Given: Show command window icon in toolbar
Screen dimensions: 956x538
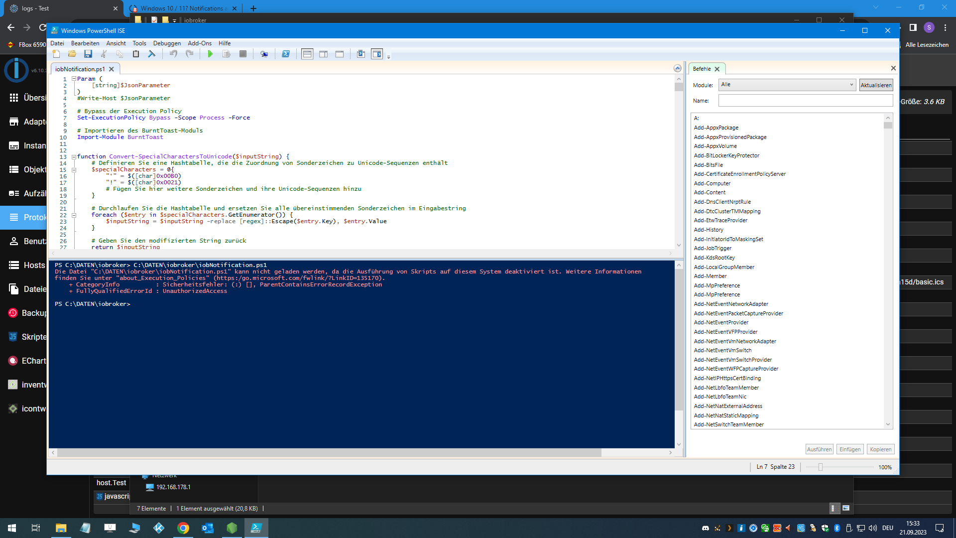Looking at the screenshot, I should click(361, 54).
